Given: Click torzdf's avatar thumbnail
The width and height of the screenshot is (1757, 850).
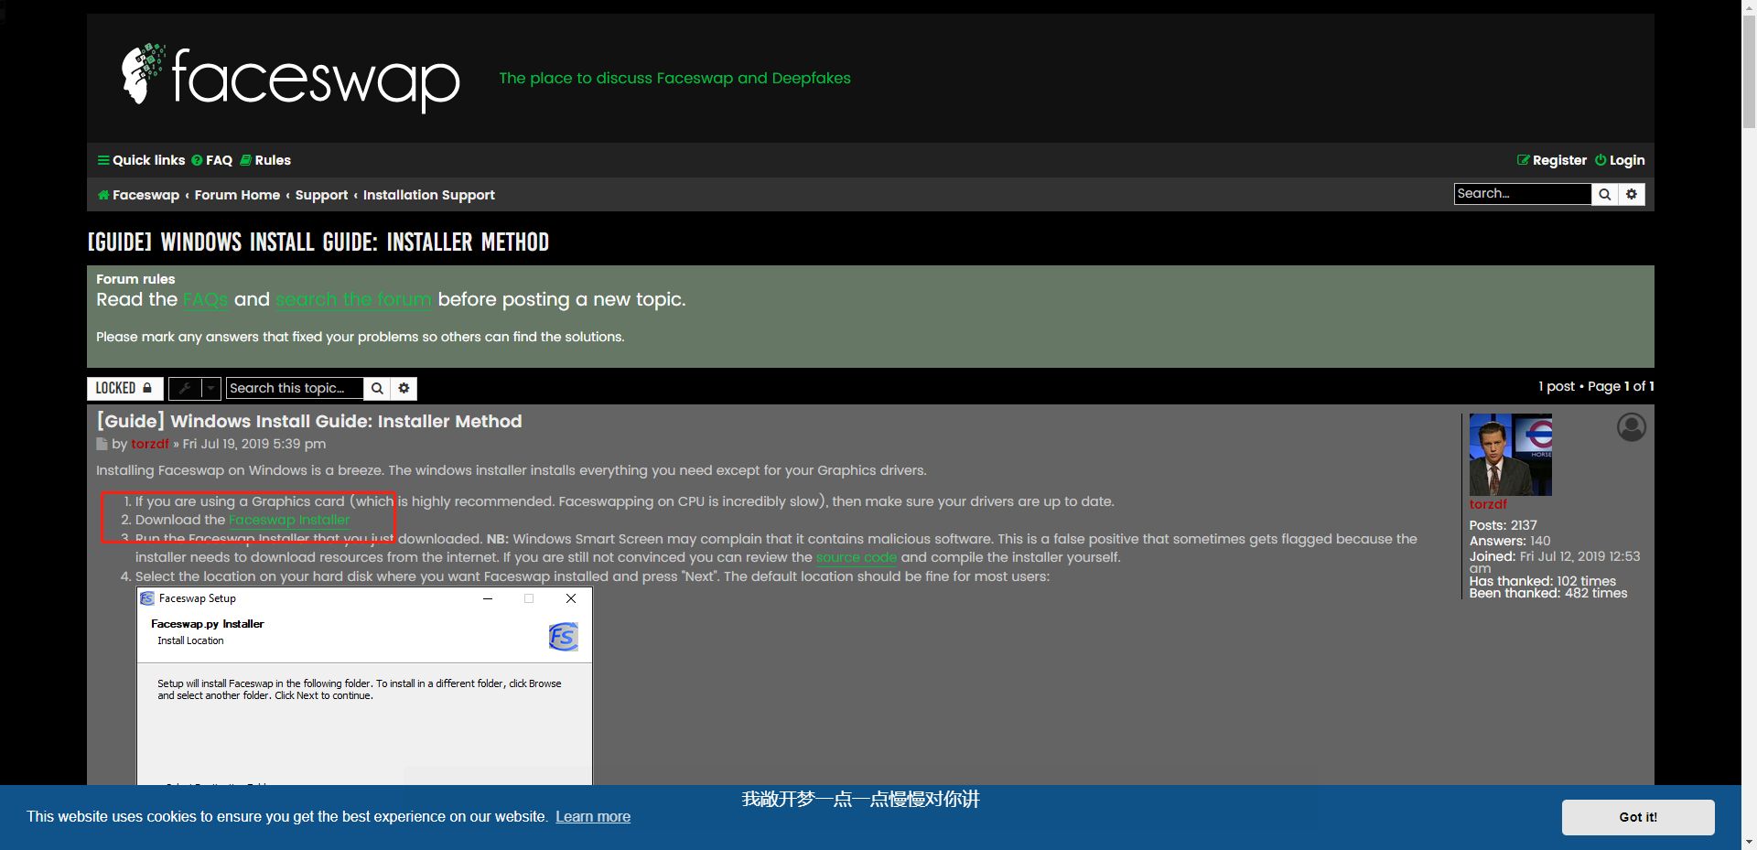Looking at the screenshot, I should 1510,455.
